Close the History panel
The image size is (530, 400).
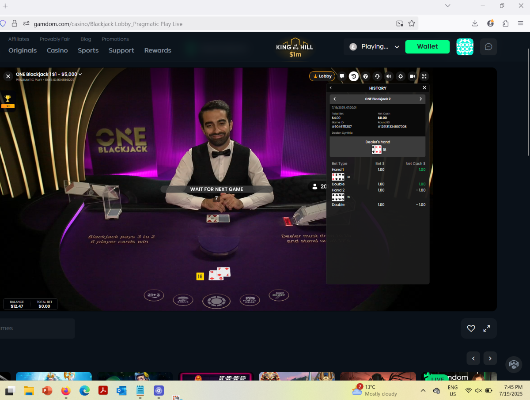coord(424,88)
